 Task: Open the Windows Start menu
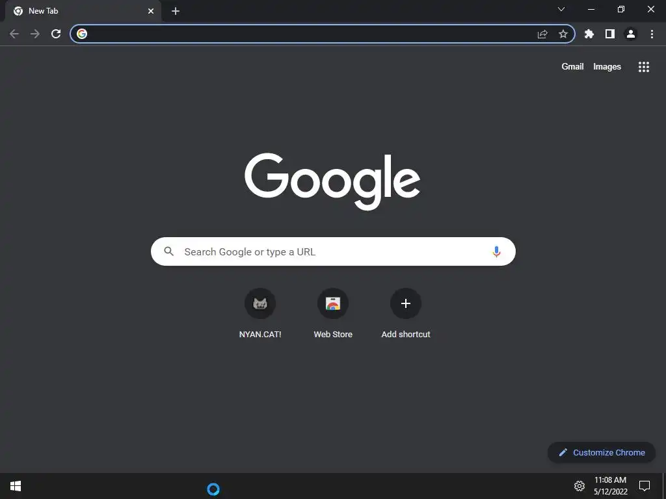click(x=16, y=486)
